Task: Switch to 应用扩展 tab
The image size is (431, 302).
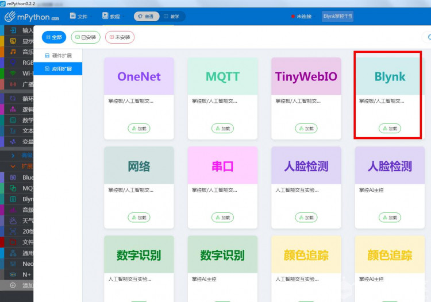Action: [x=58, y=69]
